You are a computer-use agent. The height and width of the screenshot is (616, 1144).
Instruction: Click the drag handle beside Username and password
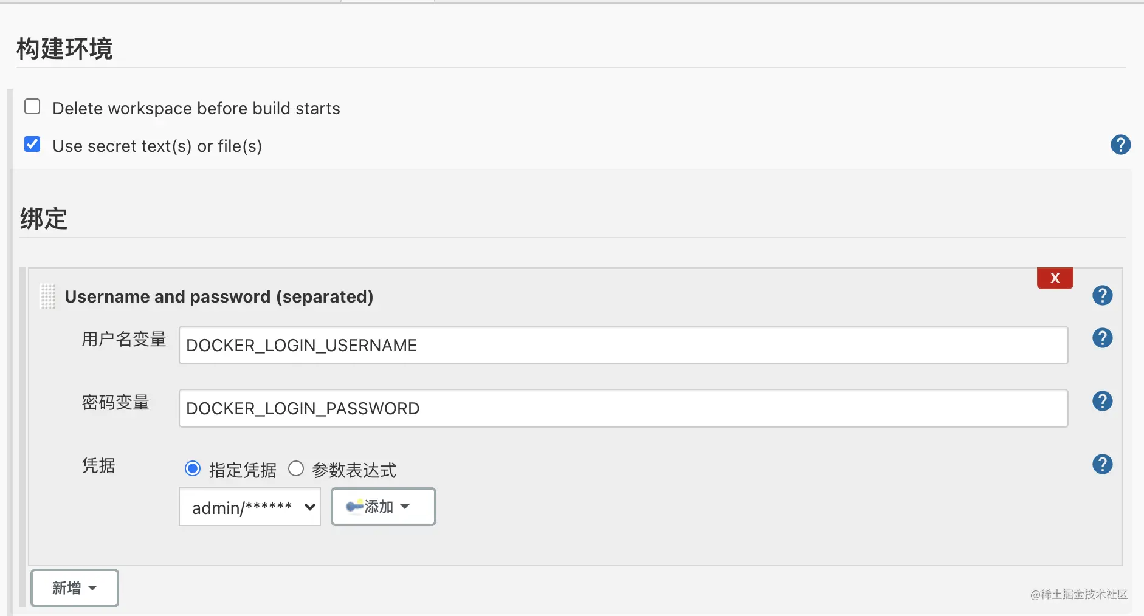(48, 296)
